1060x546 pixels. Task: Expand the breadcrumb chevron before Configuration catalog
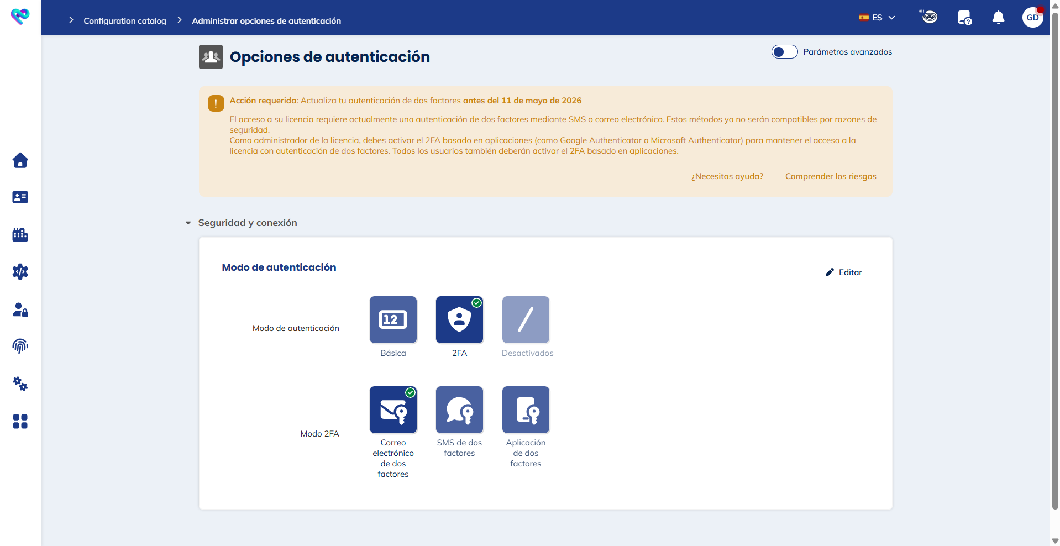71,20
